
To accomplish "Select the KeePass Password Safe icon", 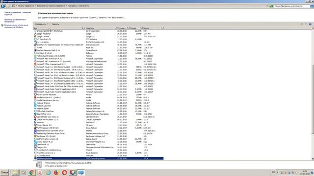I will [x=35, y=50].
